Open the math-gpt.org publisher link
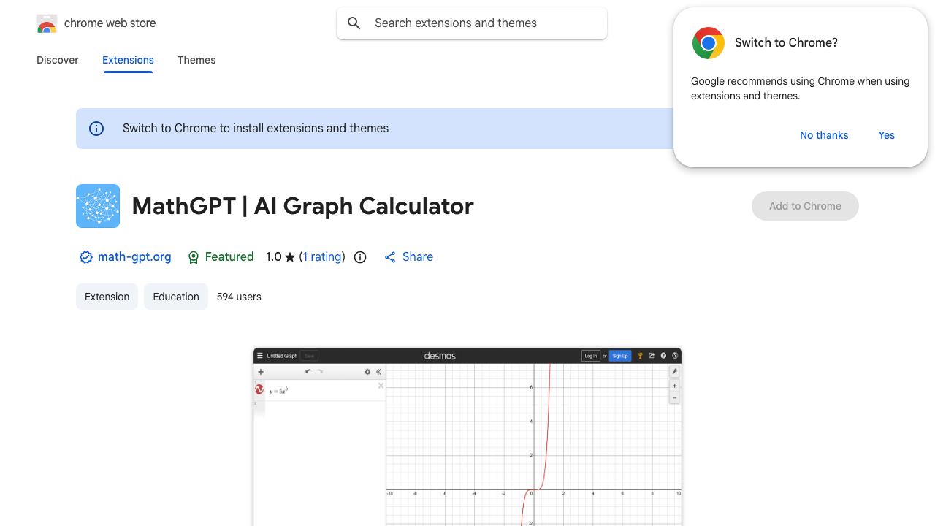935x526 pixels. [x=134, y=256]
